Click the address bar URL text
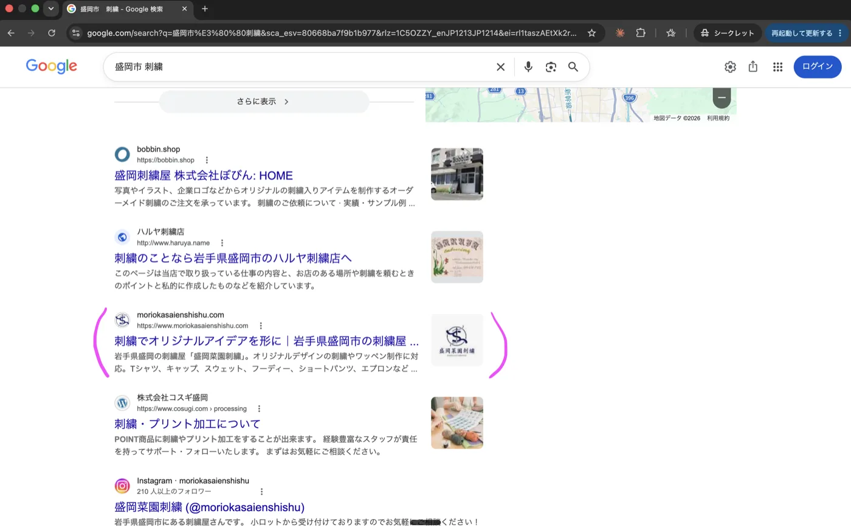Image resolution: width=851 pixels, height=530 pixels. point(332,33)
